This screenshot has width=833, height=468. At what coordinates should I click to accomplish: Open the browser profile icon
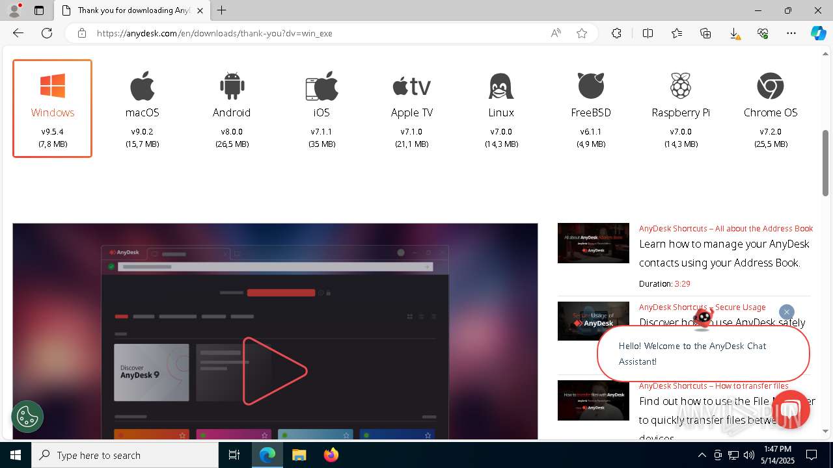[14, 10]
